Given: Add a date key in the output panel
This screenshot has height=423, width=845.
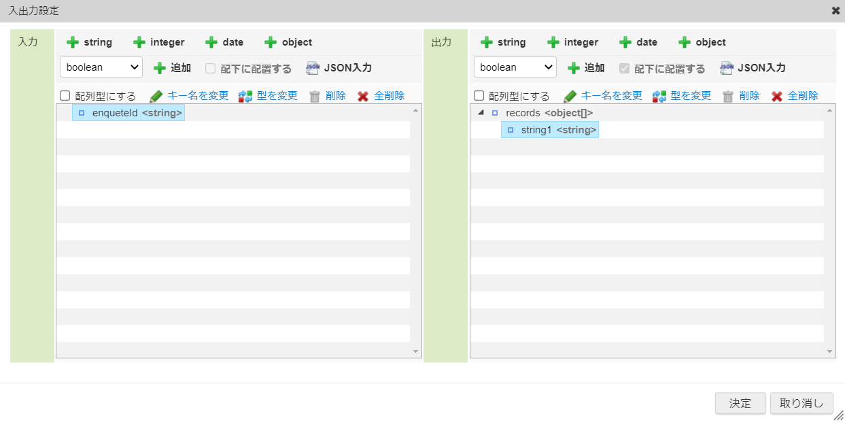Looking at the screenshot, I should click(638, 42).
